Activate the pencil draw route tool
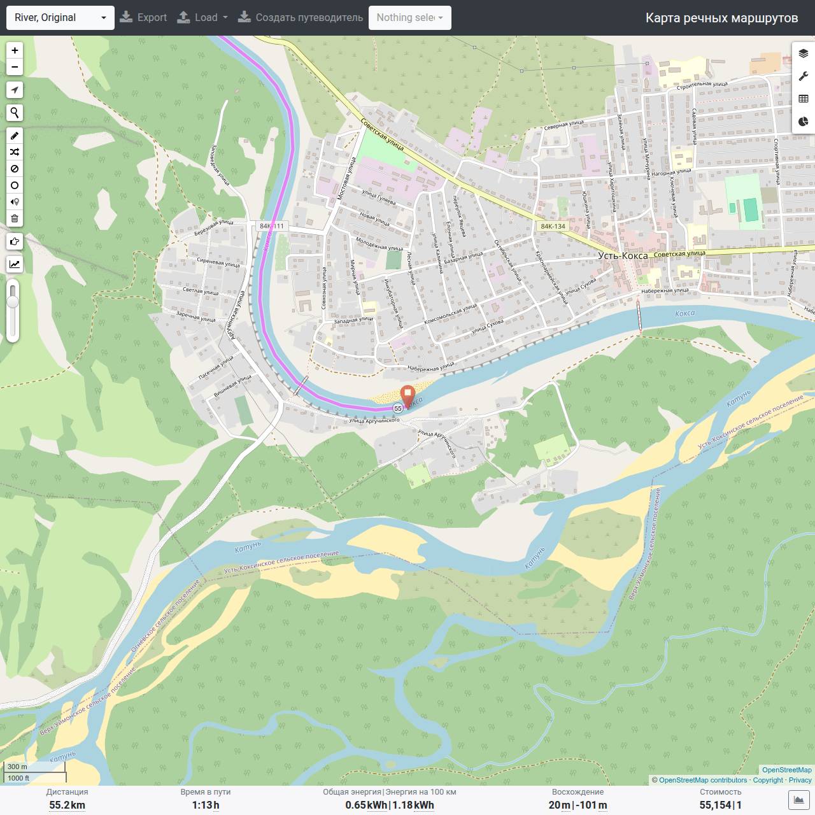The height and width of the screenshot is (815, 815). [15, 136]
